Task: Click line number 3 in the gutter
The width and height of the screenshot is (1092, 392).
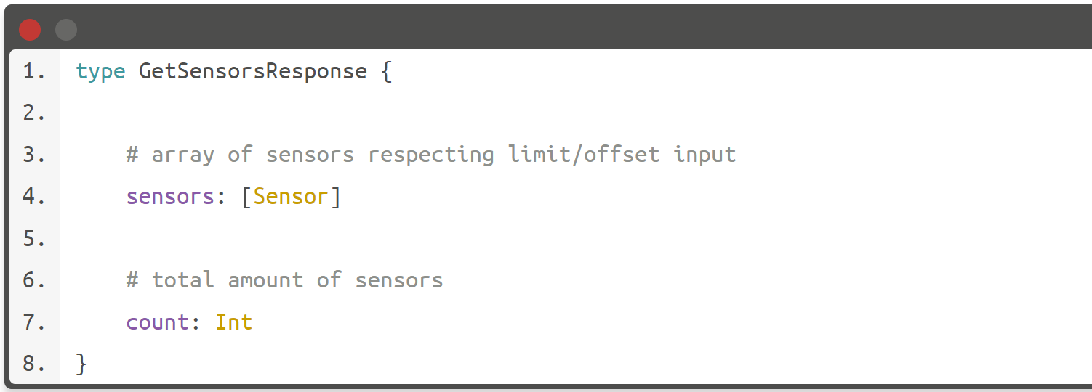Action: click(x=33, y=155)
